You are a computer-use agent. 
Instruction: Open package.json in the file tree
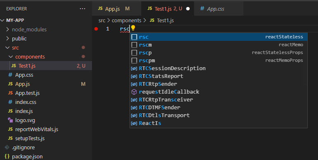click(x=46, y=156)
